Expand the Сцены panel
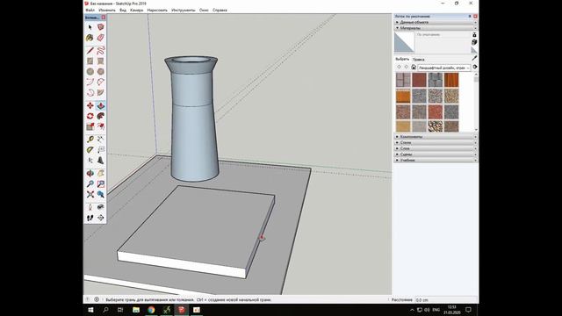 tap(436, 154)
